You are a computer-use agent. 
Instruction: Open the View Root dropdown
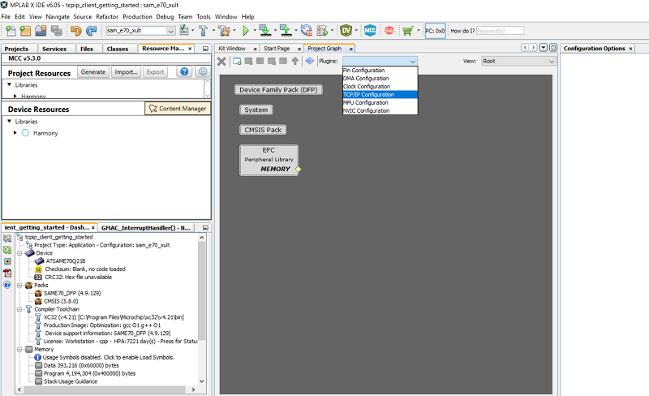(518, 62)
